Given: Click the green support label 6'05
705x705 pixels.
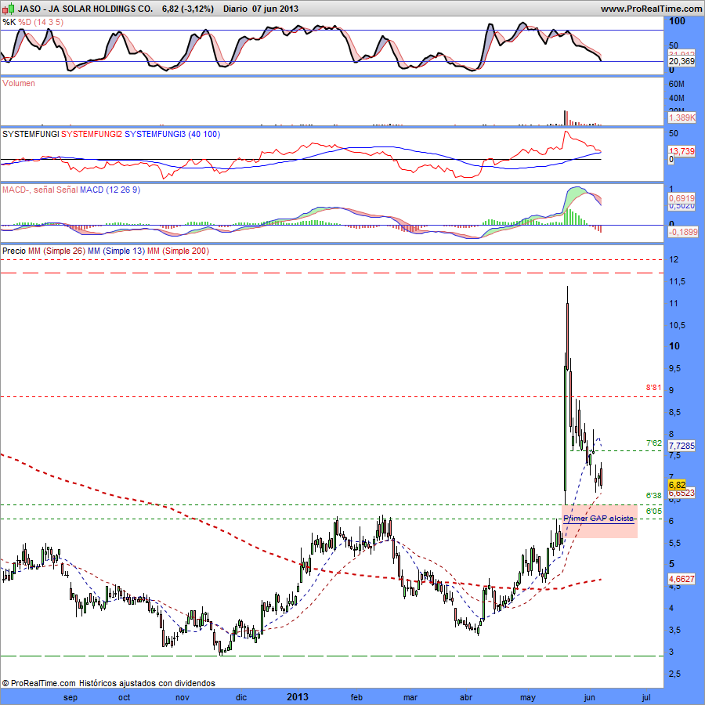Looking at the screenshot, I should coord(654,512).
